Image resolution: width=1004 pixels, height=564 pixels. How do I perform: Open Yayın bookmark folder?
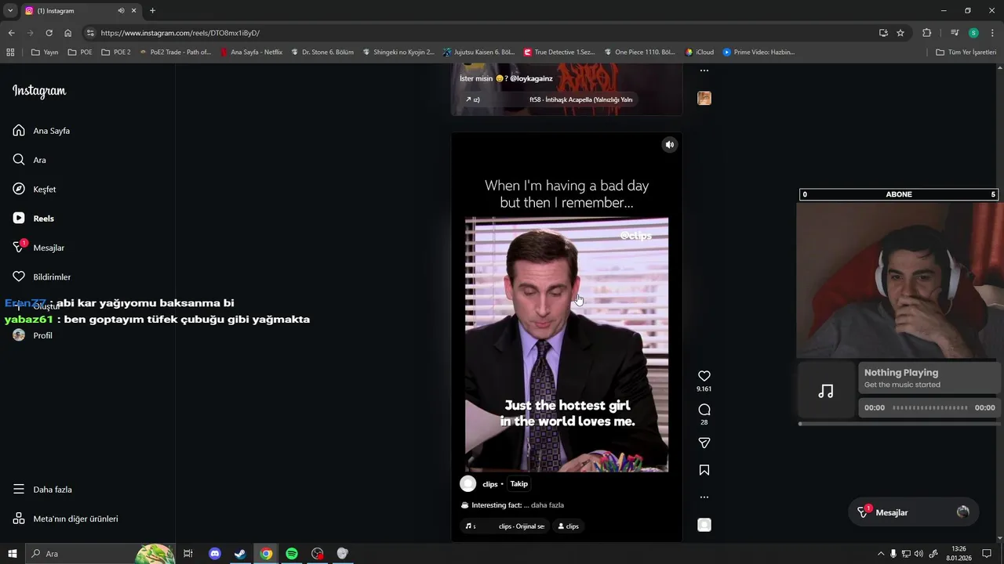(45, 52)
